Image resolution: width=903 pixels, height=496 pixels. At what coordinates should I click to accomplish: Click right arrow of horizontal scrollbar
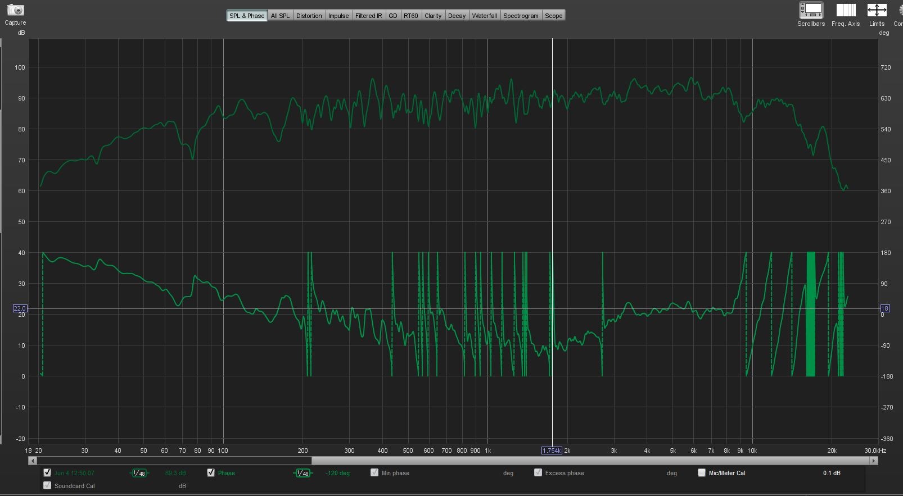tap(874, 461)
